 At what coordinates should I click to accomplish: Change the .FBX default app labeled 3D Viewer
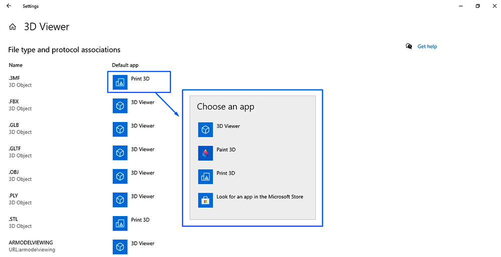142,102
